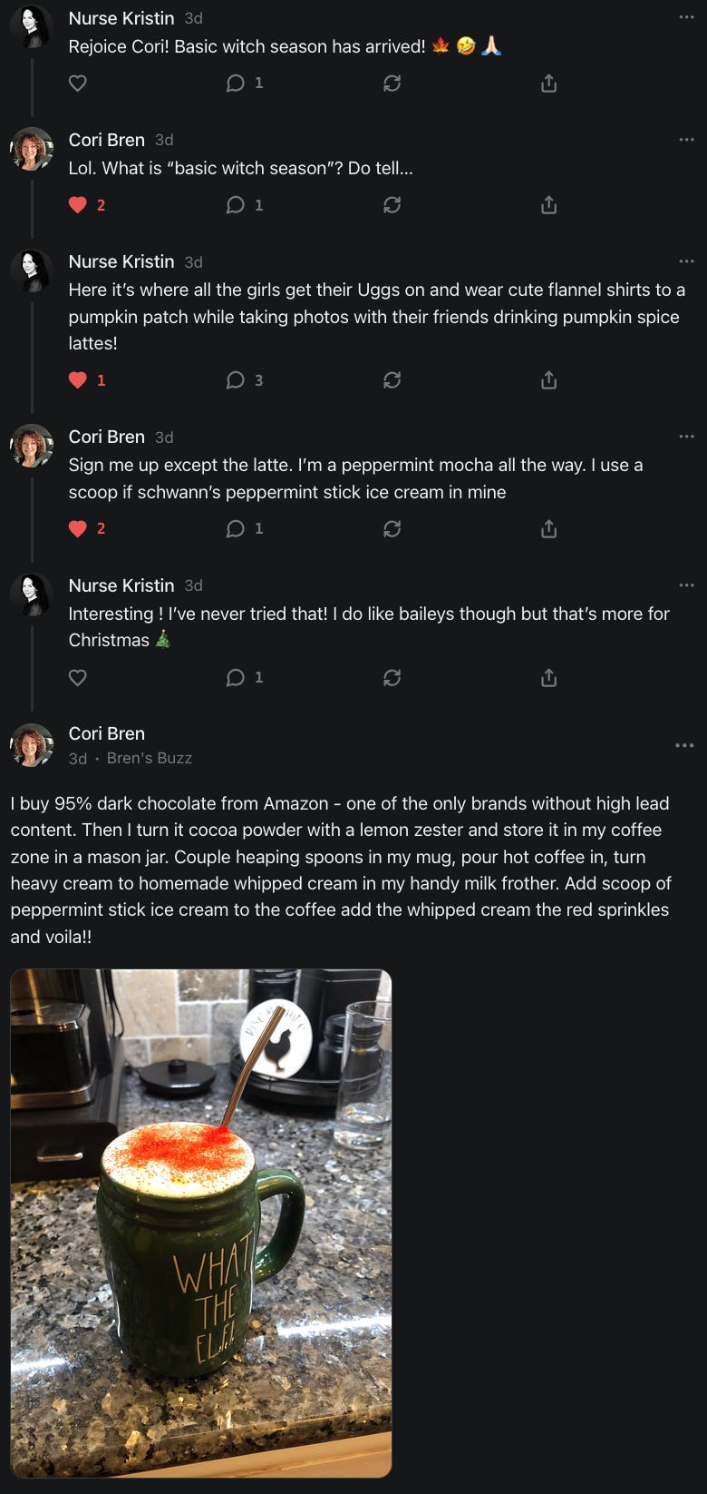Viewport: 707px width, 1494px height.
Task: Open more options on peppermint mocha comment
Action: coord(686,437)
